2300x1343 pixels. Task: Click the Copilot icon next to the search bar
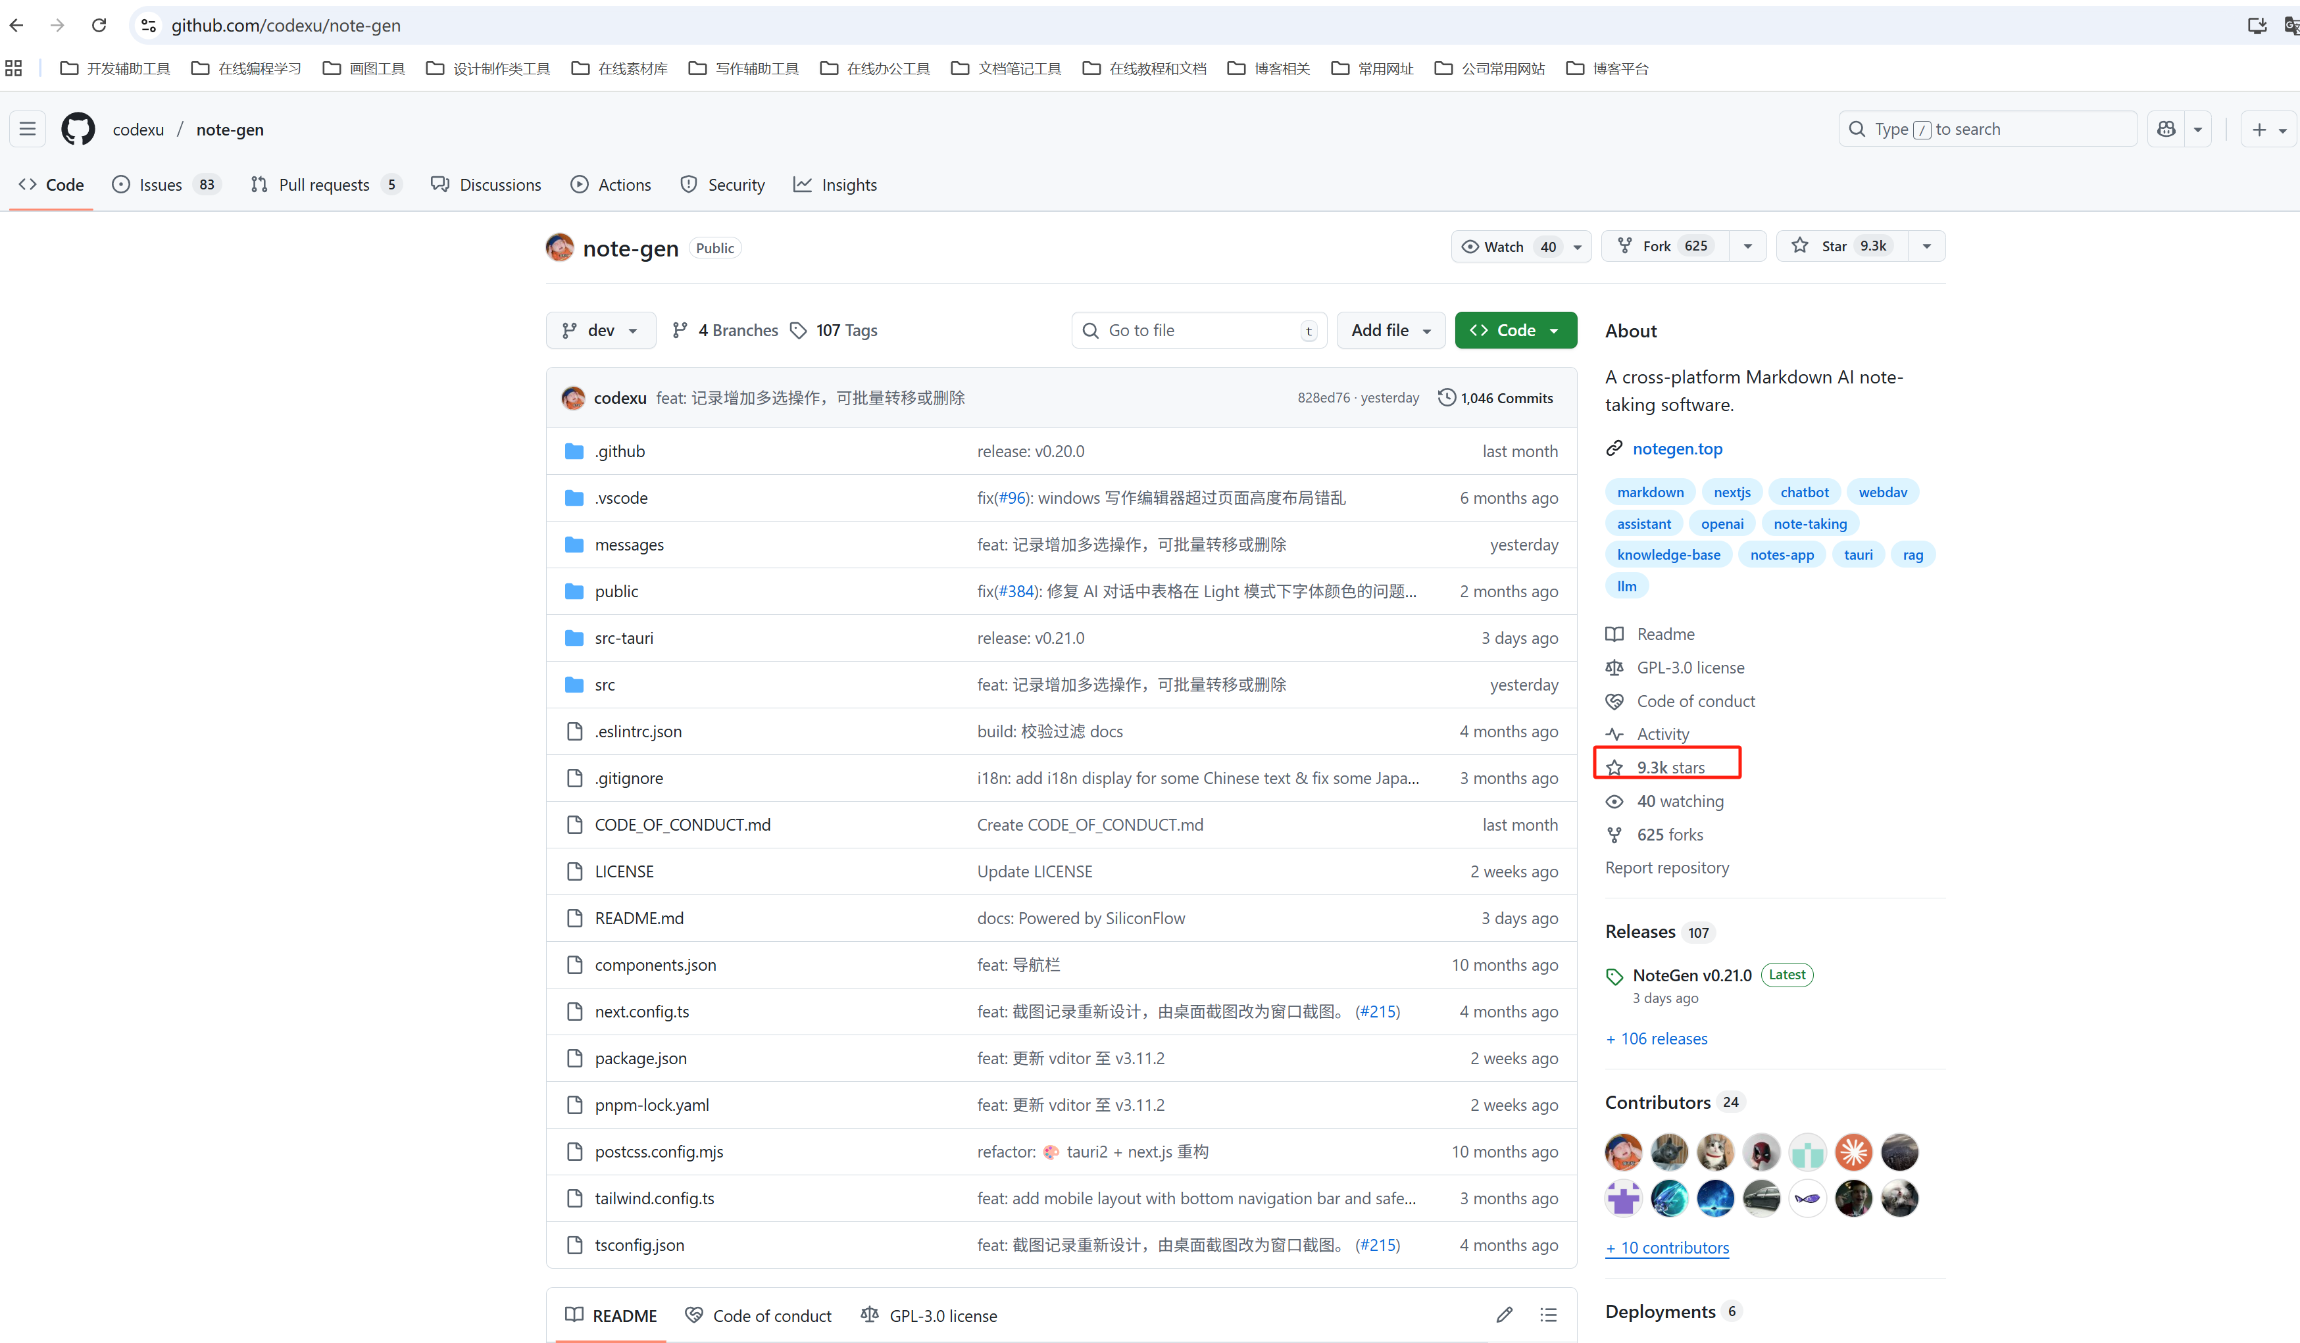2165,129
